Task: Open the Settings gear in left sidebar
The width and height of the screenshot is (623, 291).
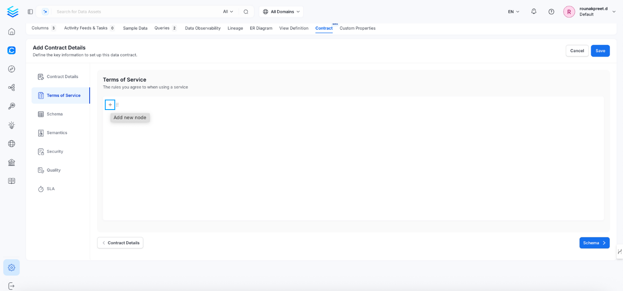Action: click(12, 268)
